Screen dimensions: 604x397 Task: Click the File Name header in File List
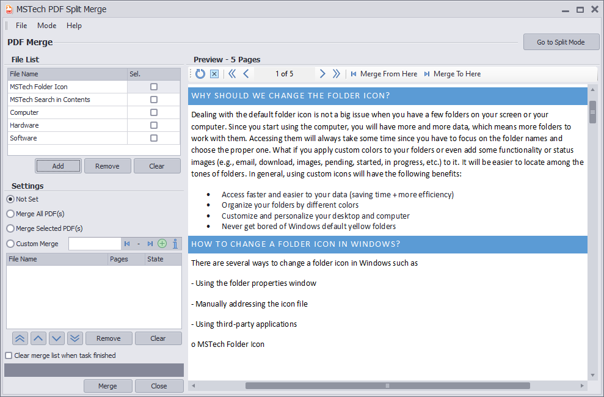pyautogui.click(x=67, y=74)
